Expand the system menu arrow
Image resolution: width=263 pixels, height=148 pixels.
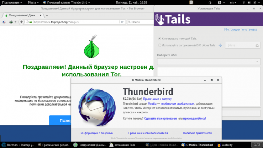(x=260, y=2)
